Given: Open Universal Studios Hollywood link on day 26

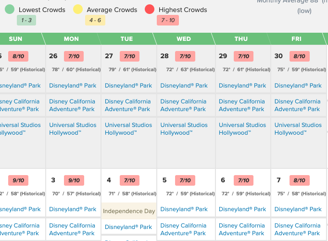Looking at the screenshot, I should (x=73, y=129).
